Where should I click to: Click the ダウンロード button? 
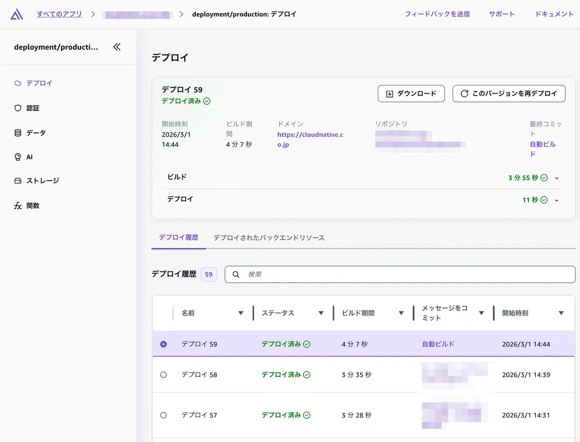(411, 94)
